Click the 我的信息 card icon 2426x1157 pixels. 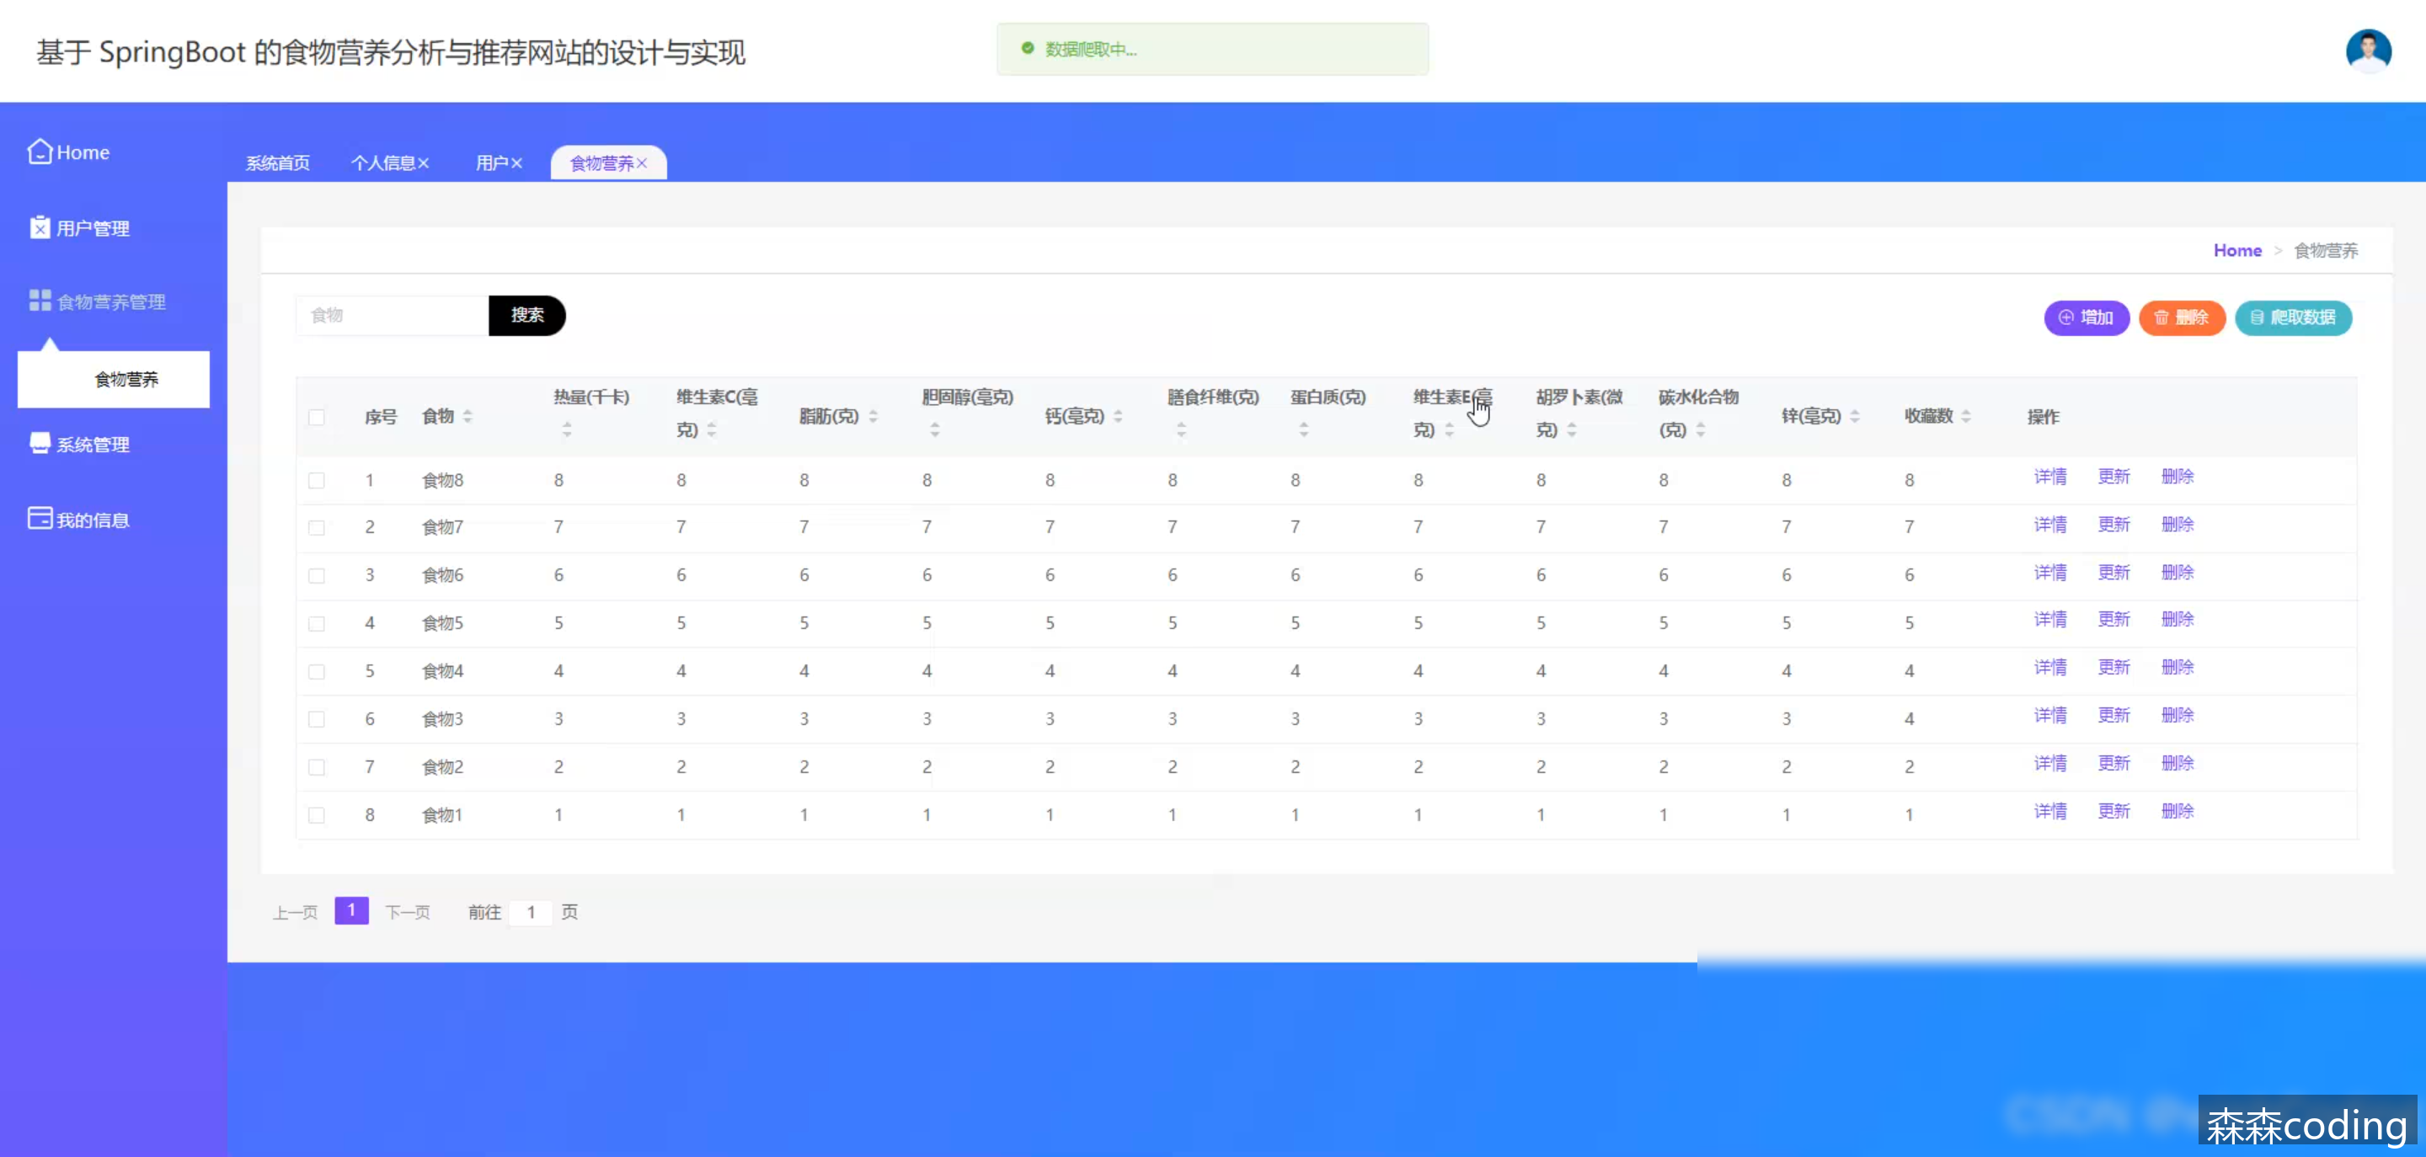tap(40, 519)
